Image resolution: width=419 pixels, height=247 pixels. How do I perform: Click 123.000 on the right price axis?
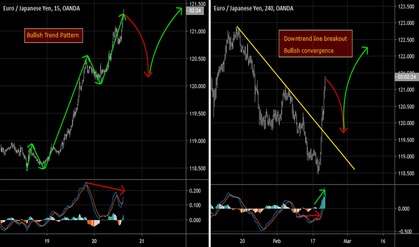coord(406,23)
